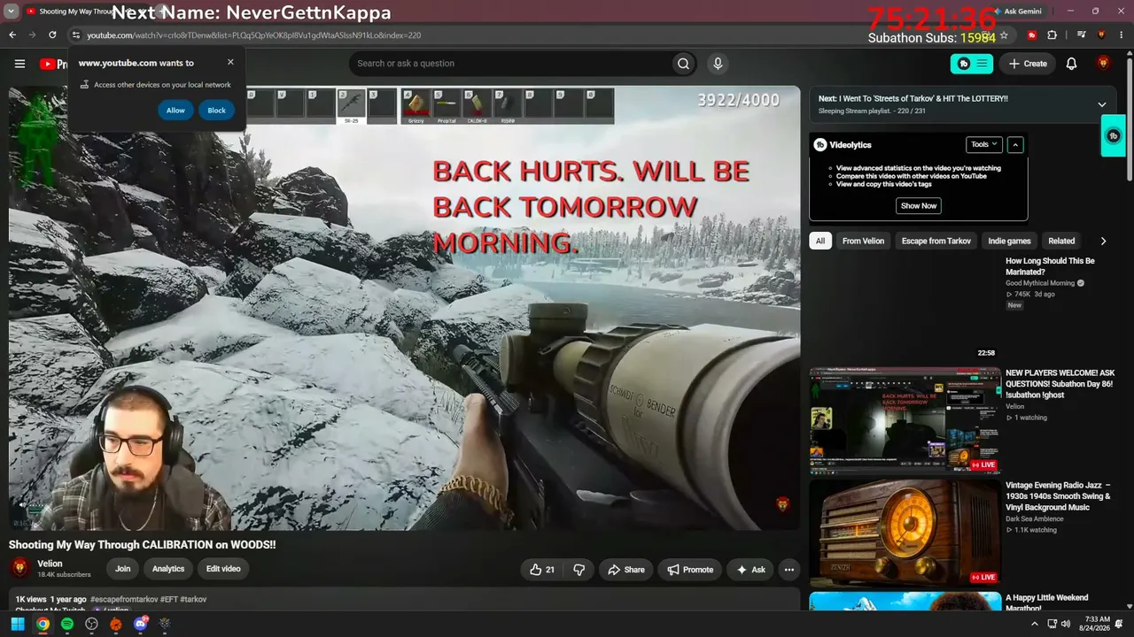Go back with the browser back arrow
1134x637 pixels.
(x=12, y=35)
